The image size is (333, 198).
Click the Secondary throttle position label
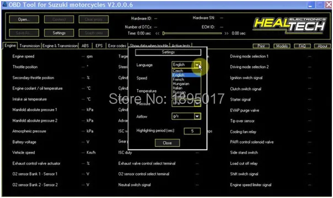(33, 78)
